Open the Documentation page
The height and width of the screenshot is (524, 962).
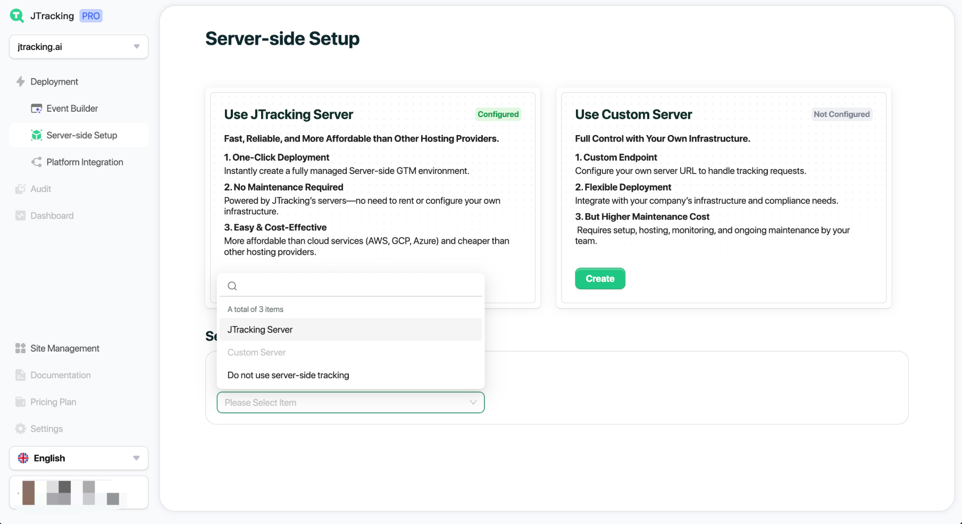tap(60, 375)
